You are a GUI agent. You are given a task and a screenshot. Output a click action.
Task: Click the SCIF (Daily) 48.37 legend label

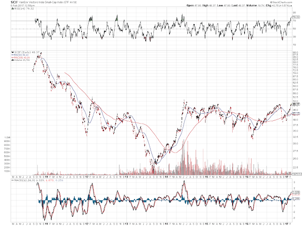point(27,52)
